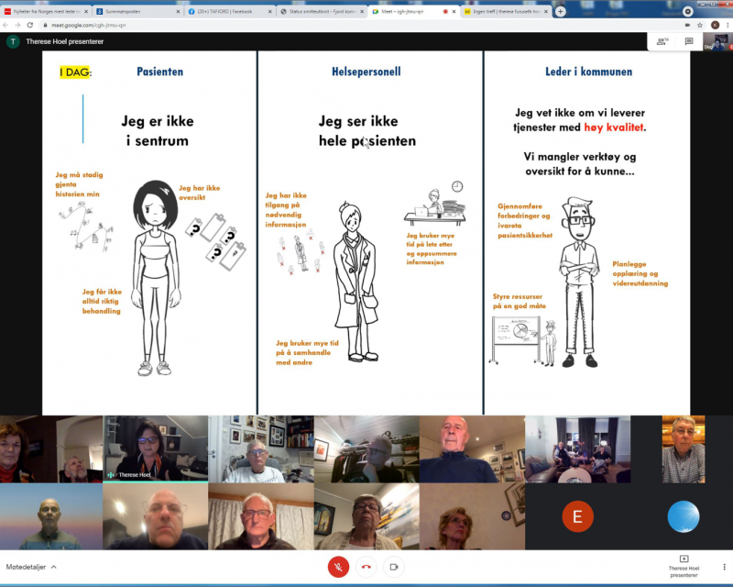Open the chat panel
Screen dimensions: 733x587
tap(689, 41)
